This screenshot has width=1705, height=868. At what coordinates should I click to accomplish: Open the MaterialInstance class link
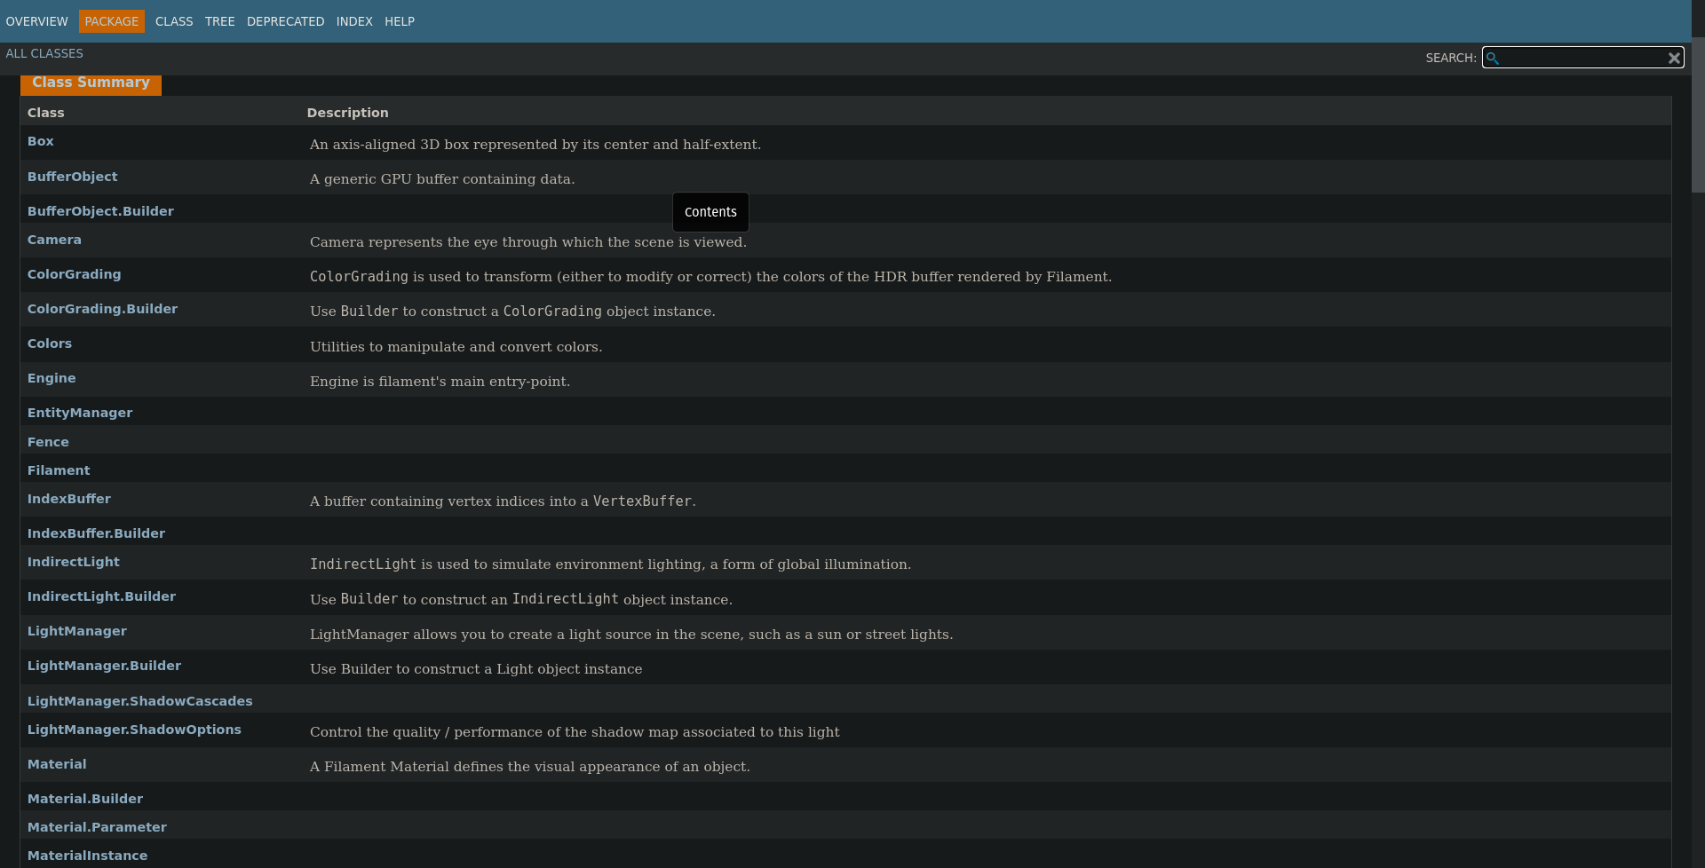pyautogui.click(x=88, y=856)
